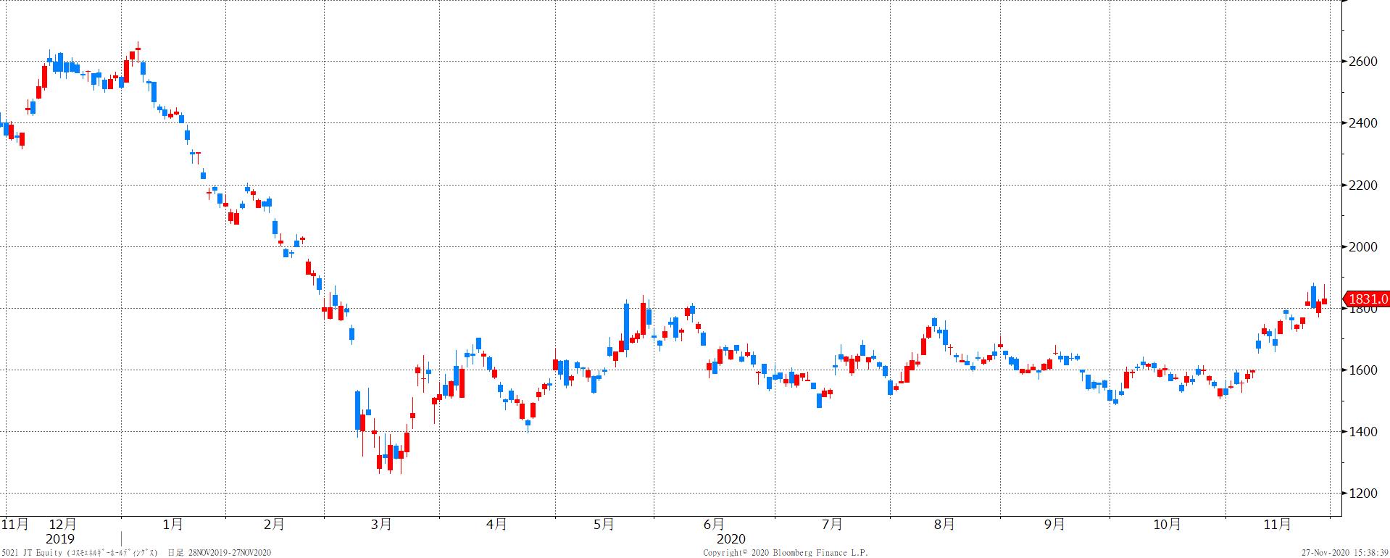Click the 2400 price axis label
The image size is (1390, 558).
1363,123
